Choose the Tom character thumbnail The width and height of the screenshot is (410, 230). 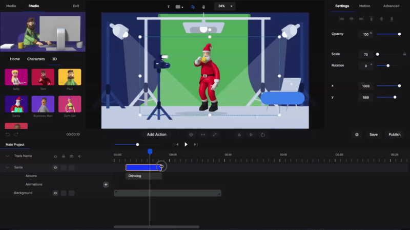(43, 77)
